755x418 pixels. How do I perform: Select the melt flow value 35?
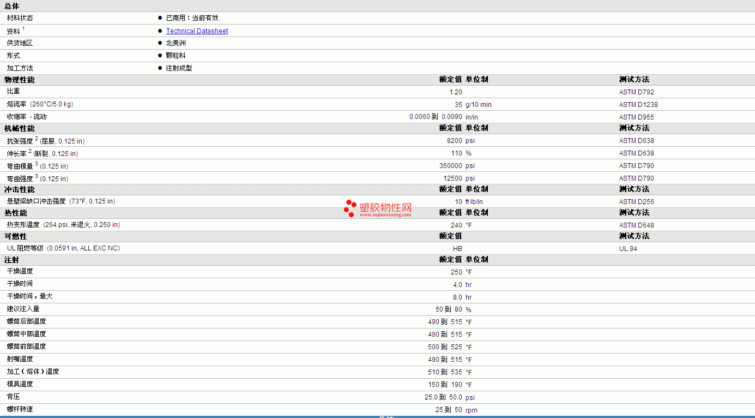tap(458, 105)
